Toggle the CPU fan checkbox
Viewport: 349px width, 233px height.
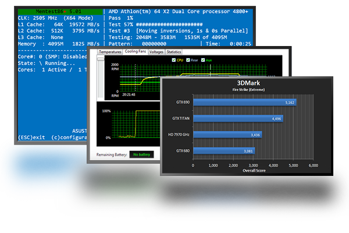174,60
